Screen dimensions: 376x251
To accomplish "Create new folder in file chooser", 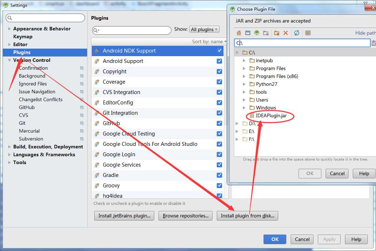I will [277, 33].
